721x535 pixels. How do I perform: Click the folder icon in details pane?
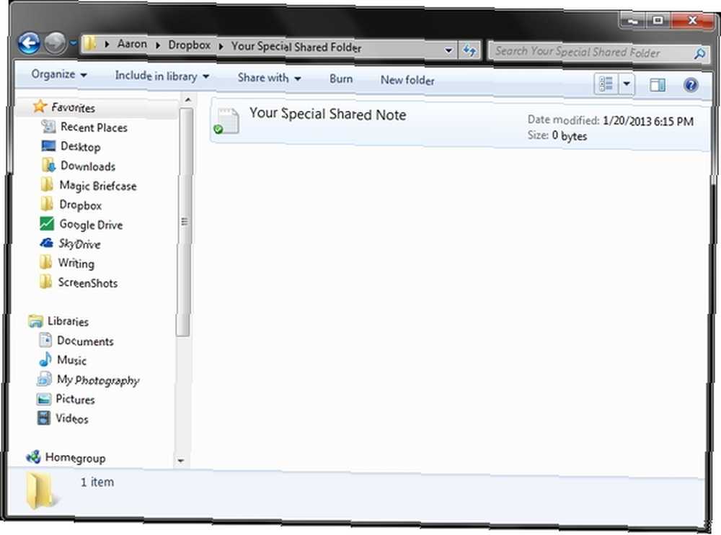[43, 490]
